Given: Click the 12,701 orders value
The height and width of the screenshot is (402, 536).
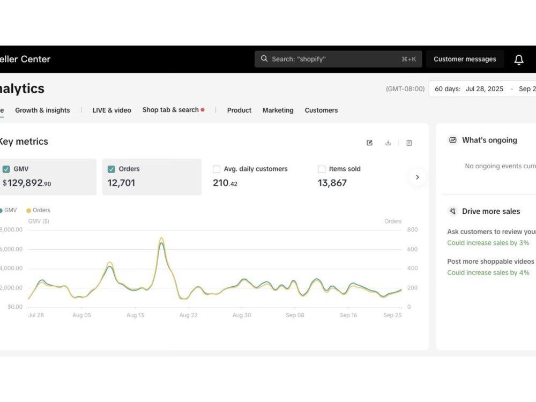Looking at the screenshot, I should click(x=121, y=183).
